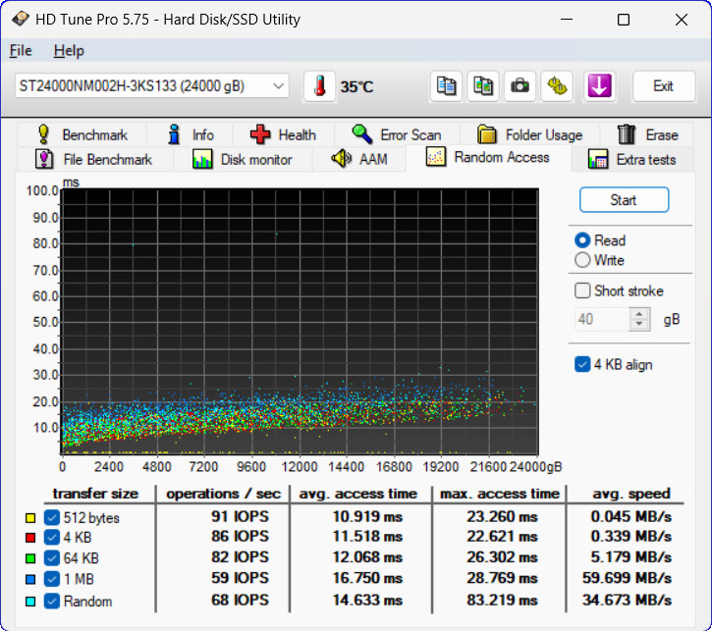Screen dimensions: 712x631
Task: Click the transfer size column header
Action: pos(95,494)
